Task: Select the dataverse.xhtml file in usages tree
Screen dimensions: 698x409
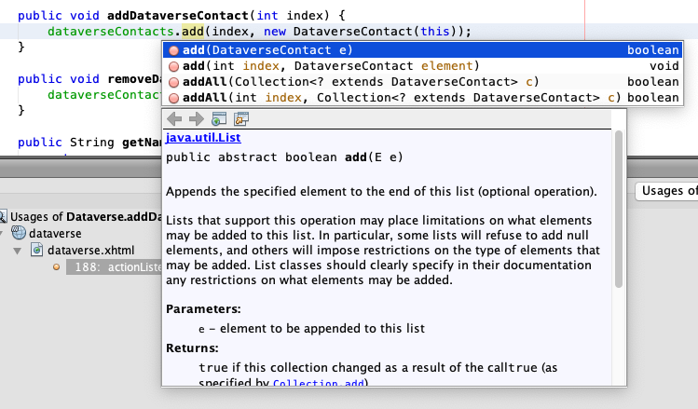Action: (x=90, y=251)
